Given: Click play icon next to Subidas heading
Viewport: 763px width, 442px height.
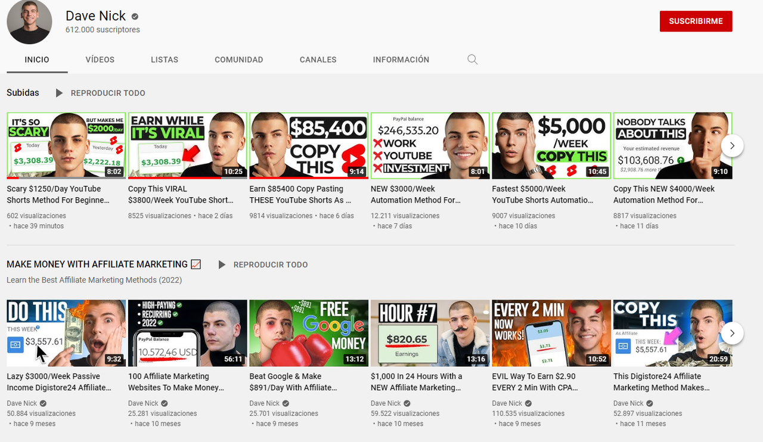Looking at the screenshot, I should (x=59, y=93).
